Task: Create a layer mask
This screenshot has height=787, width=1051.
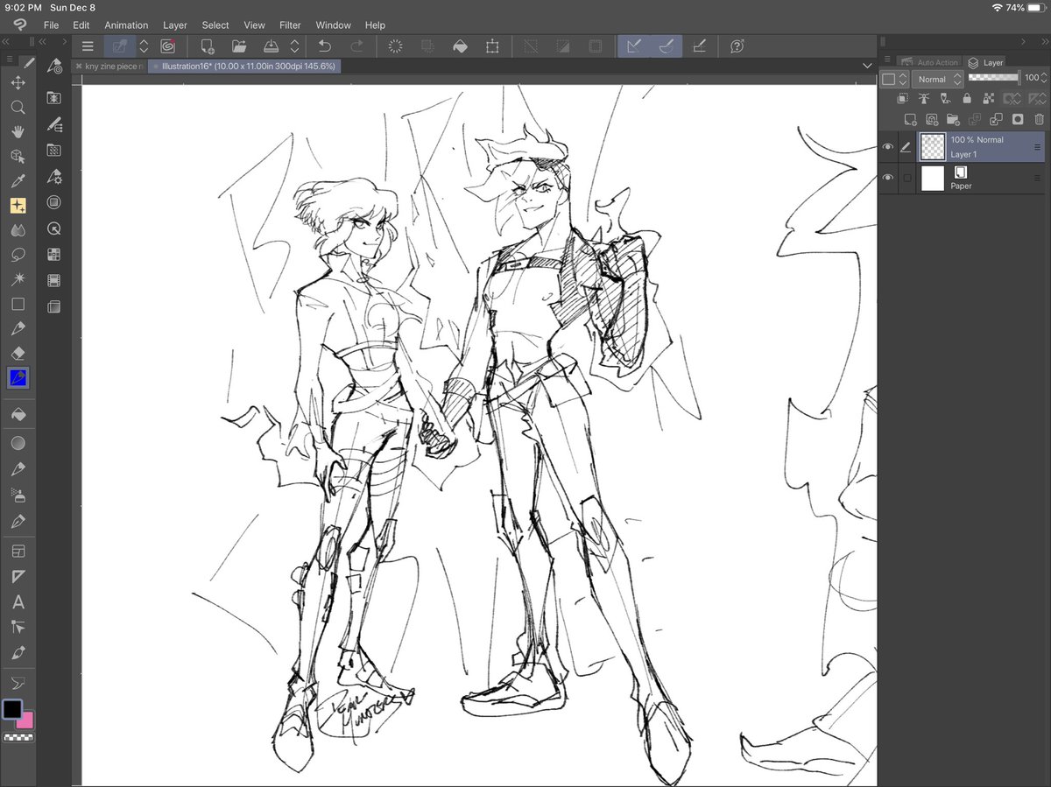Action: (x=1018, y=119)
